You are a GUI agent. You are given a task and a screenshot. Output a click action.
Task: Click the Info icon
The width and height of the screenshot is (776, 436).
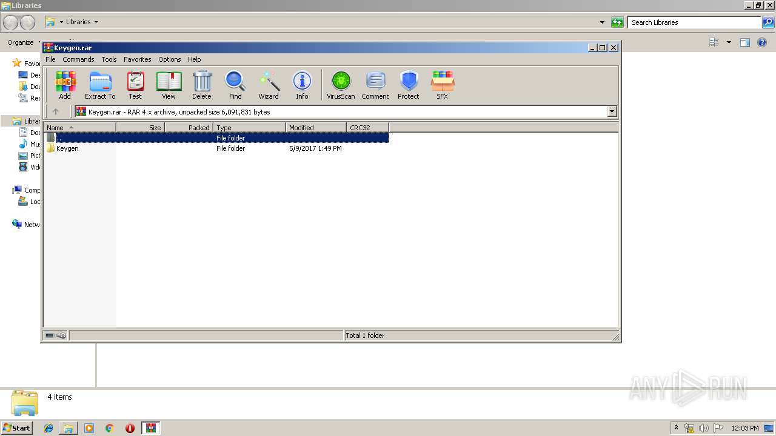(x=302, y=85)
